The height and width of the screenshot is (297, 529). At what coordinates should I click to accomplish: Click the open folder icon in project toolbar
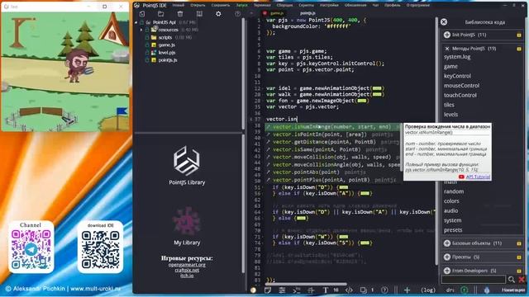coord(161,14)
